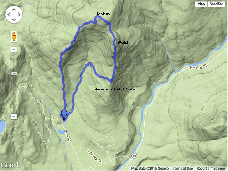Click the Google logo

[x=11, y=165]
